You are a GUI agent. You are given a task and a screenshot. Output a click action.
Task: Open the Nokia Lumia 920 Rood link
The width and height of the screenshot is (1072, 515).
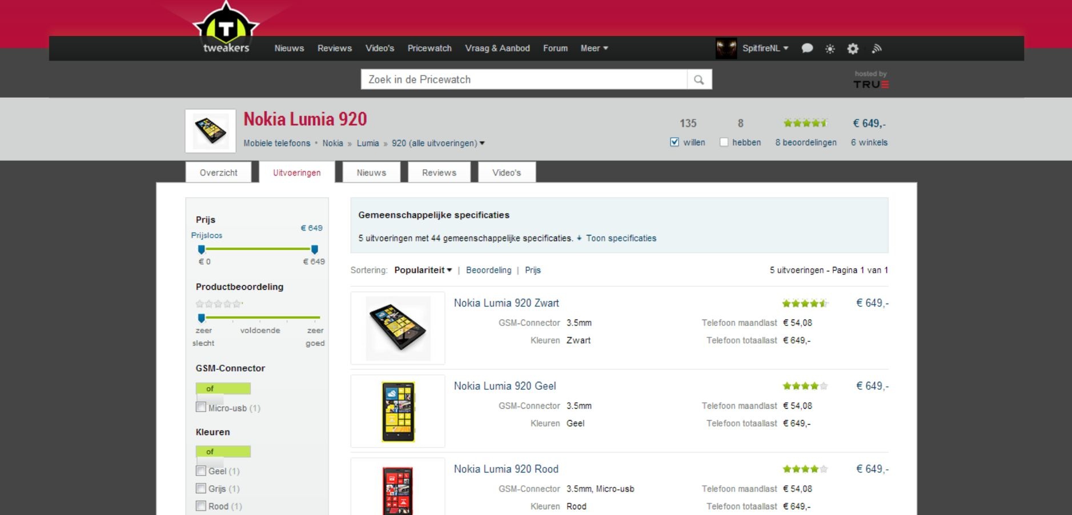tap(506, 469)
